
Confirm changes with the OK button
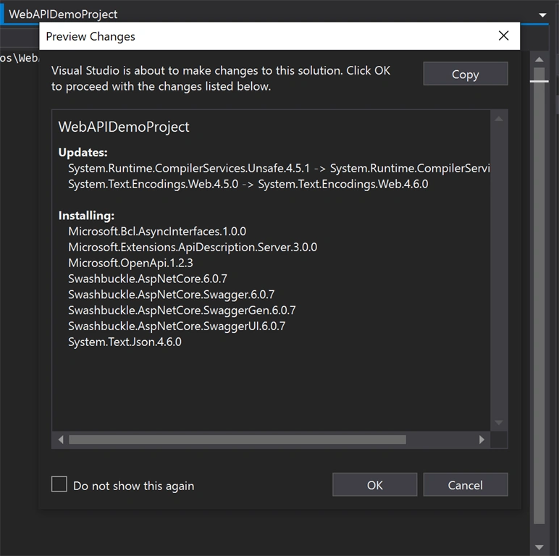(x=374, y=485)
